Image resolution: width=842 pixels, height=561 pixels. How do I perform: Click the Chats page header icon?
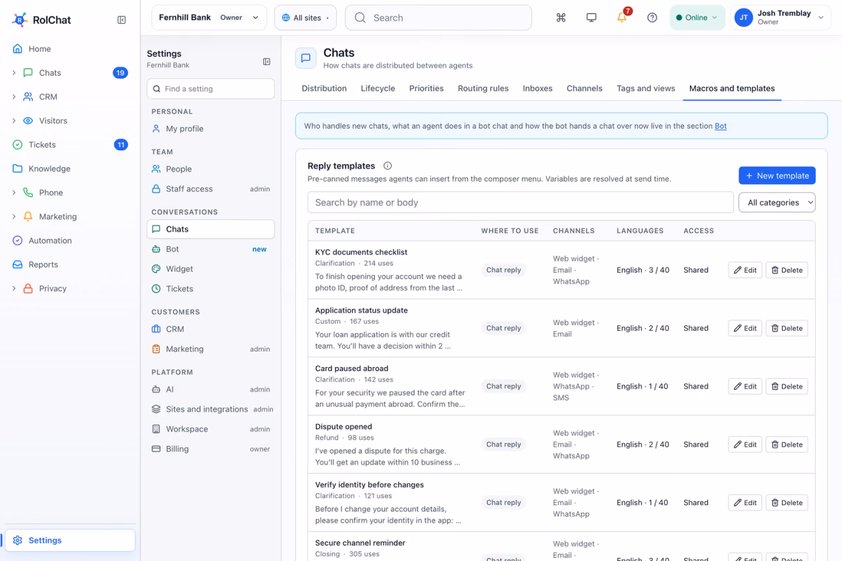pyautogui.click(x=306, y=59)
